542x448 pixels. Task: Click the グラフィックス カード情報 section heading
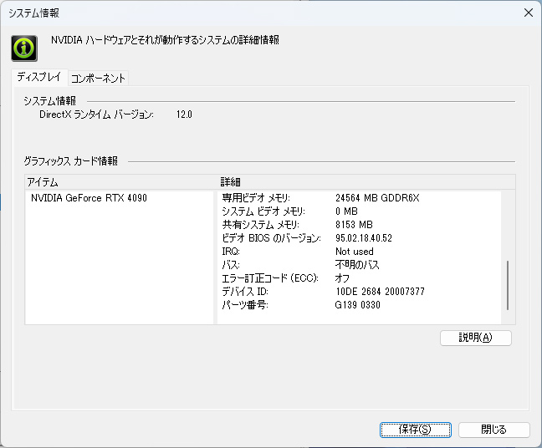coord(71,161)
